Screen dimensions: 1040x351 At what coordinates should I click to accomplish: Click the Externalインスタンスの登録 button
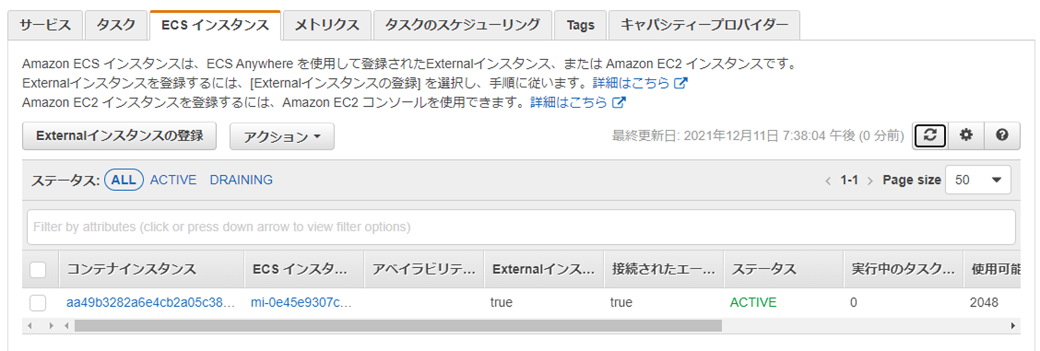tap(119, 136)
